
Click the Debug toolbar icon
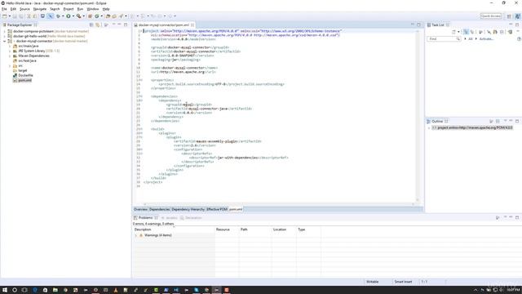58,16
